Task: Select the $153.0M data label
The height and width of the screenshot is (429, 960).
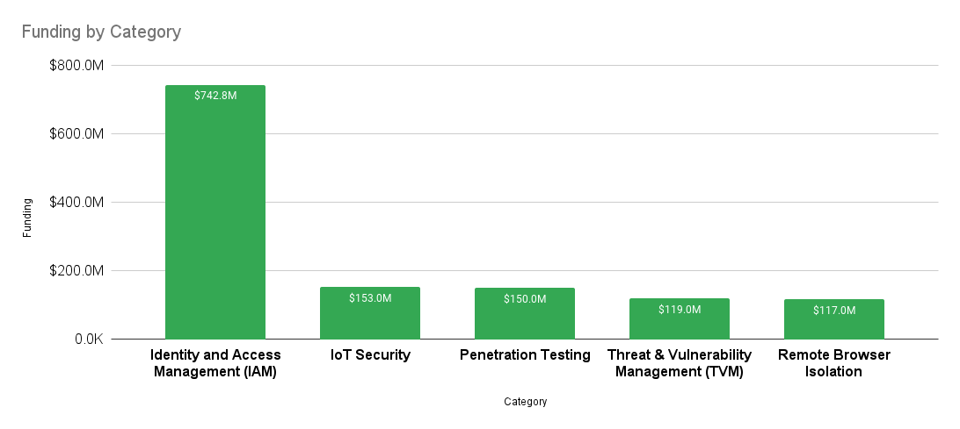Action: (370, 298)
